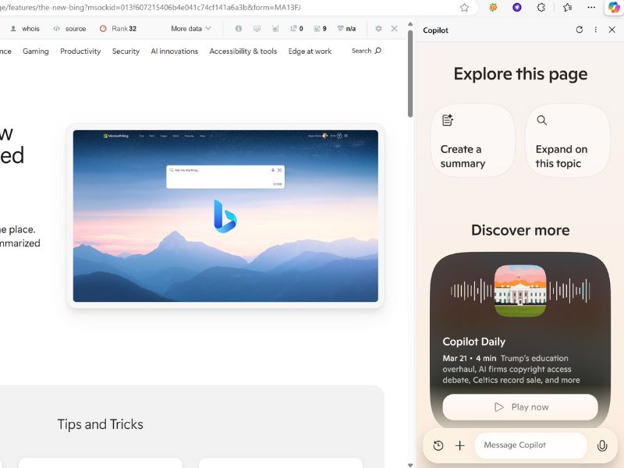624x468 pixels.
Task: Open the chat history icon in Copilot panel
Action: click(x=438, y=445)
